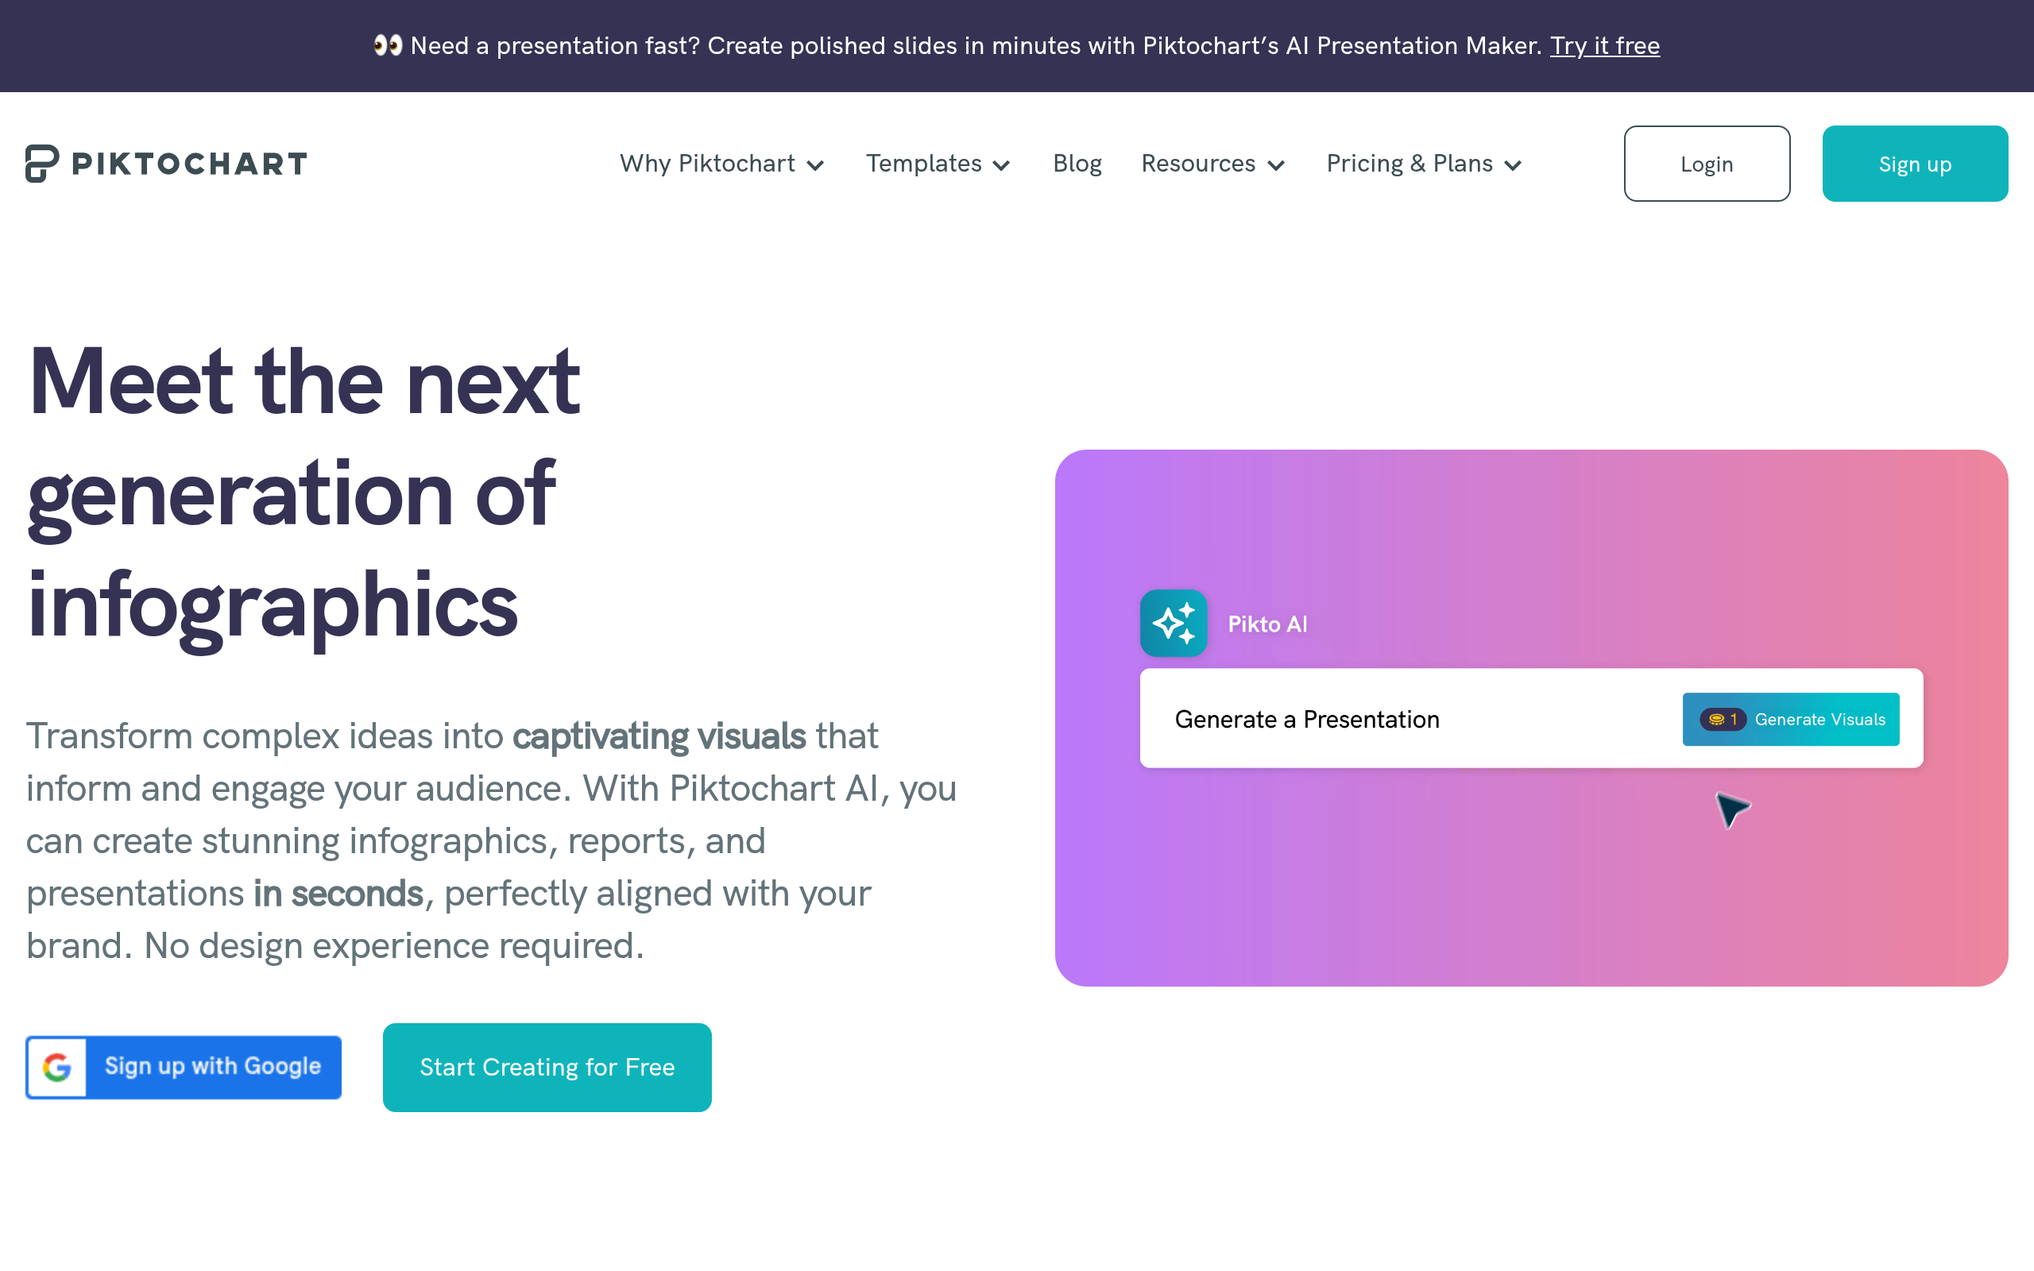Click the Google G logo icon
This screenshot has width=2034, height=1271.
(x=57, y=1067)
